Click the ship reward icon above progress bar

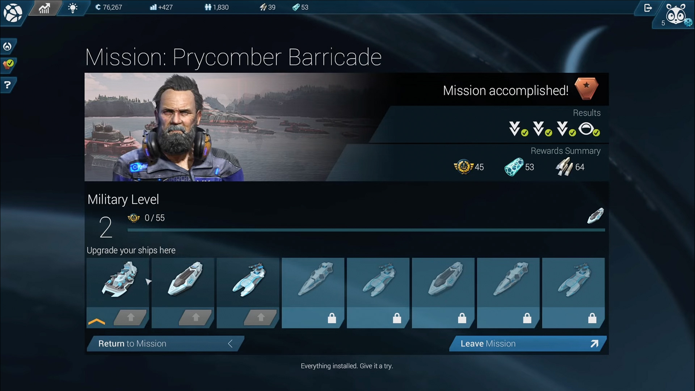(x=595, y=216)
